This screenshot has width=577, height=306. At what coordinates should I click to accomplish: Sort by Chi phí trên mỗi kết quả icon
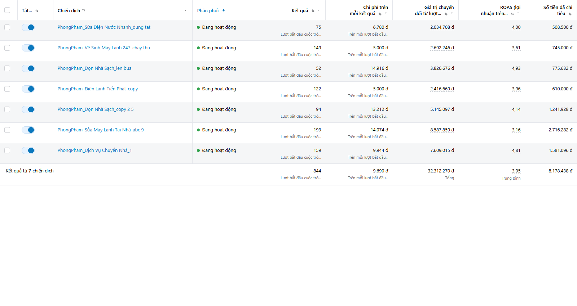pyautogui.click(x=380, y=14)
